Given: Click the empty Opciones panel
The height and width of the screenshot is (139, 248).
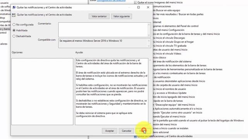Looking at the screenshot, I should pos(42,92).
